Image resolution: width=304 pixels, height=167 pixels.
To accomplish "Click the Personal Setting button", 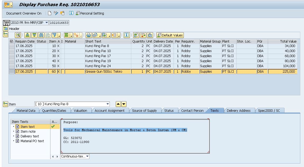I will pyautogui.click(x=90, y=13).
